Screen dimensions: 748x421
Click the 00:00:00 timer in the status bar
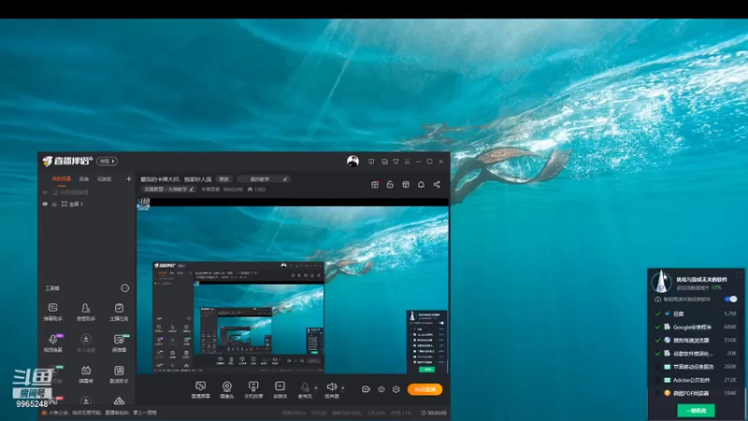pyautogui.click(x=437, y=413)
